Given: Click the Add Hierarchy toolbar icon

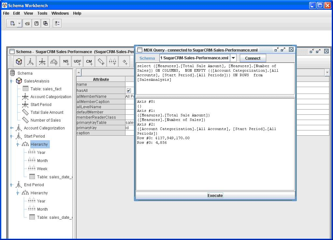Looking at the screenshot, I should [x=54, y=61].
